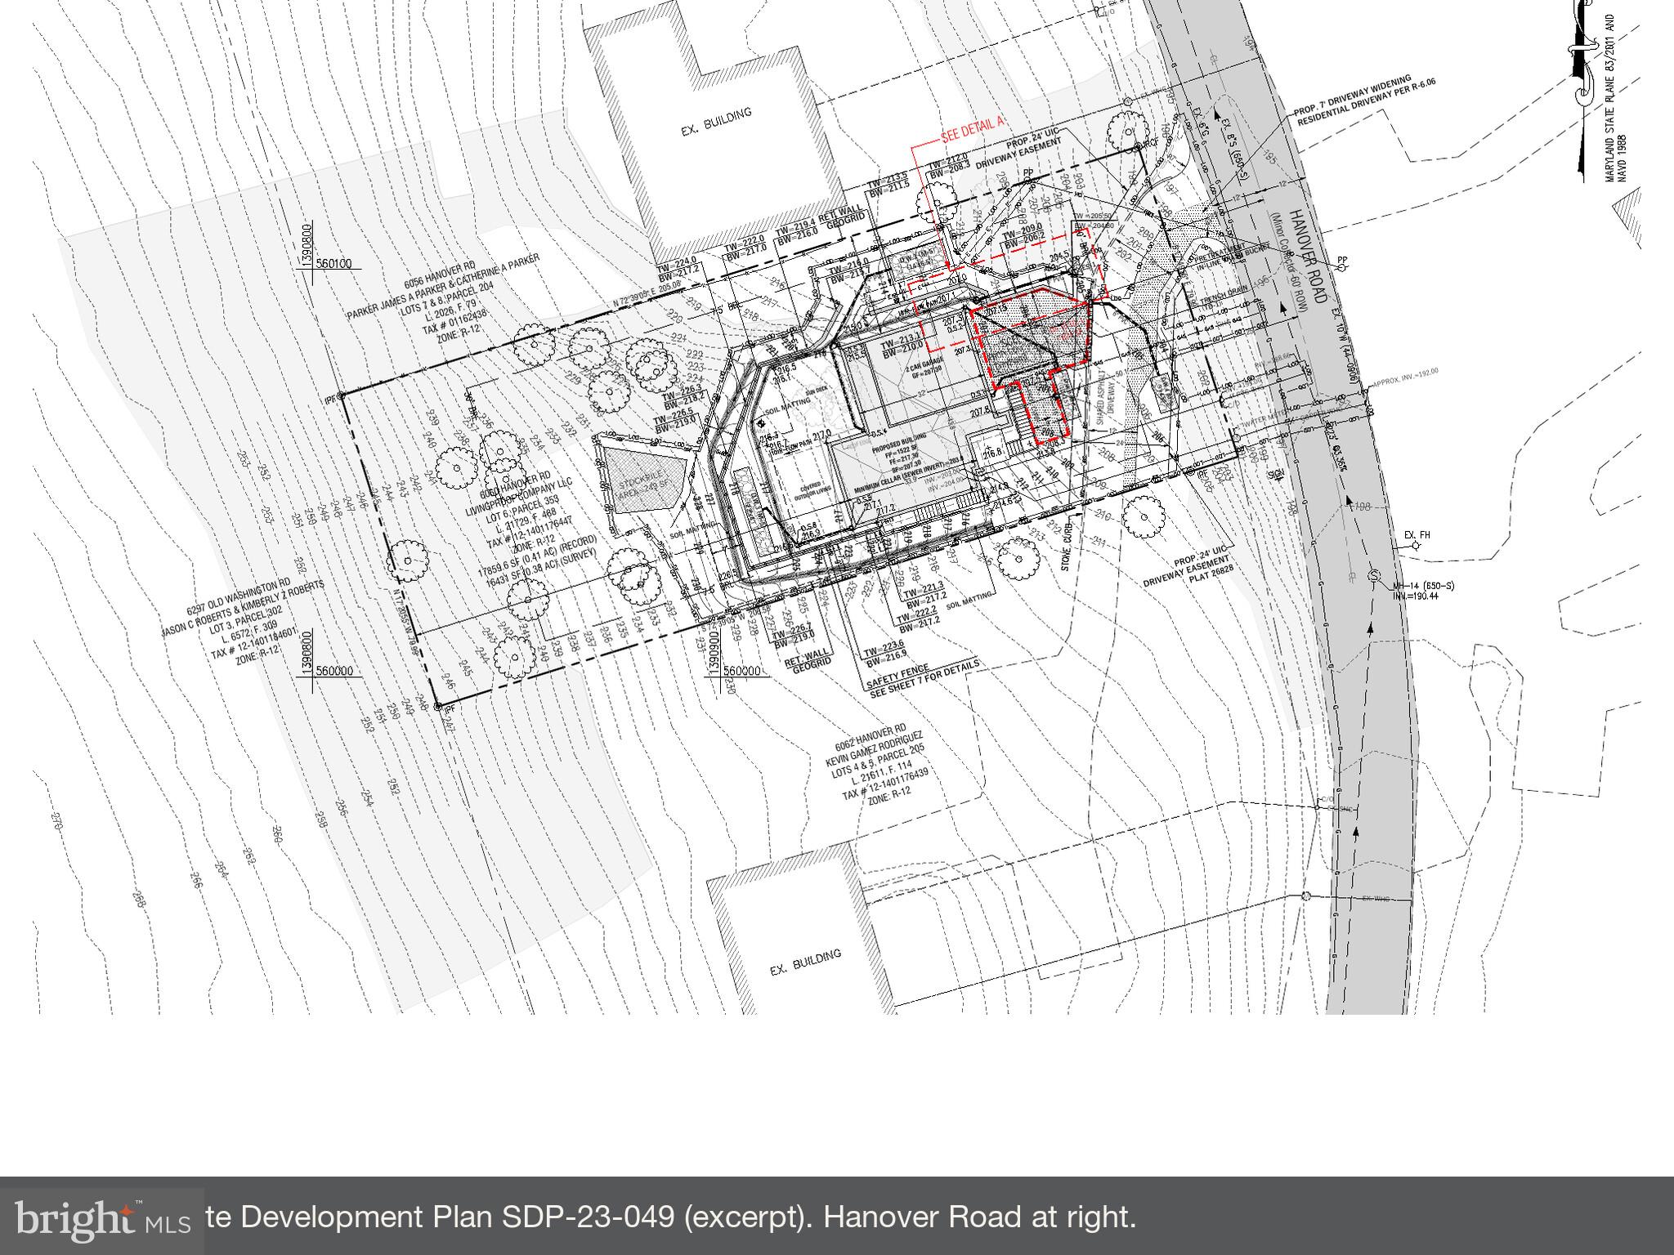Image resolution: width=1674 pixels, height=1255 pixels.
Task: Select the hatched stockpile area shape
Action: point(644,480)
